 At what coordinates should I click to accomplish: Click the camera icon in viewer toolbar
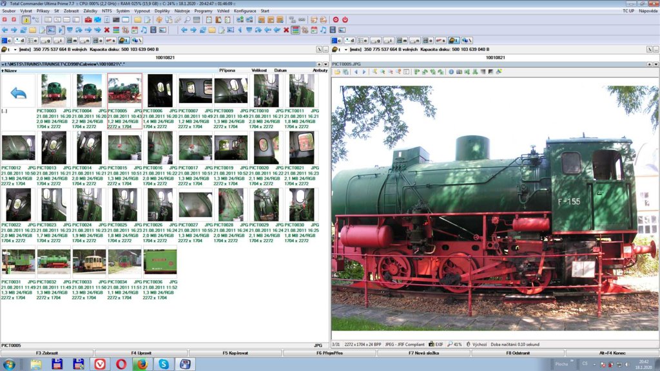459,71
